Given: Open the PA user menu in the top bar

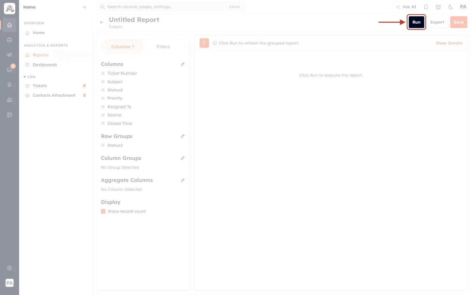Looking at the screenshot, I should tap(463, 7).
